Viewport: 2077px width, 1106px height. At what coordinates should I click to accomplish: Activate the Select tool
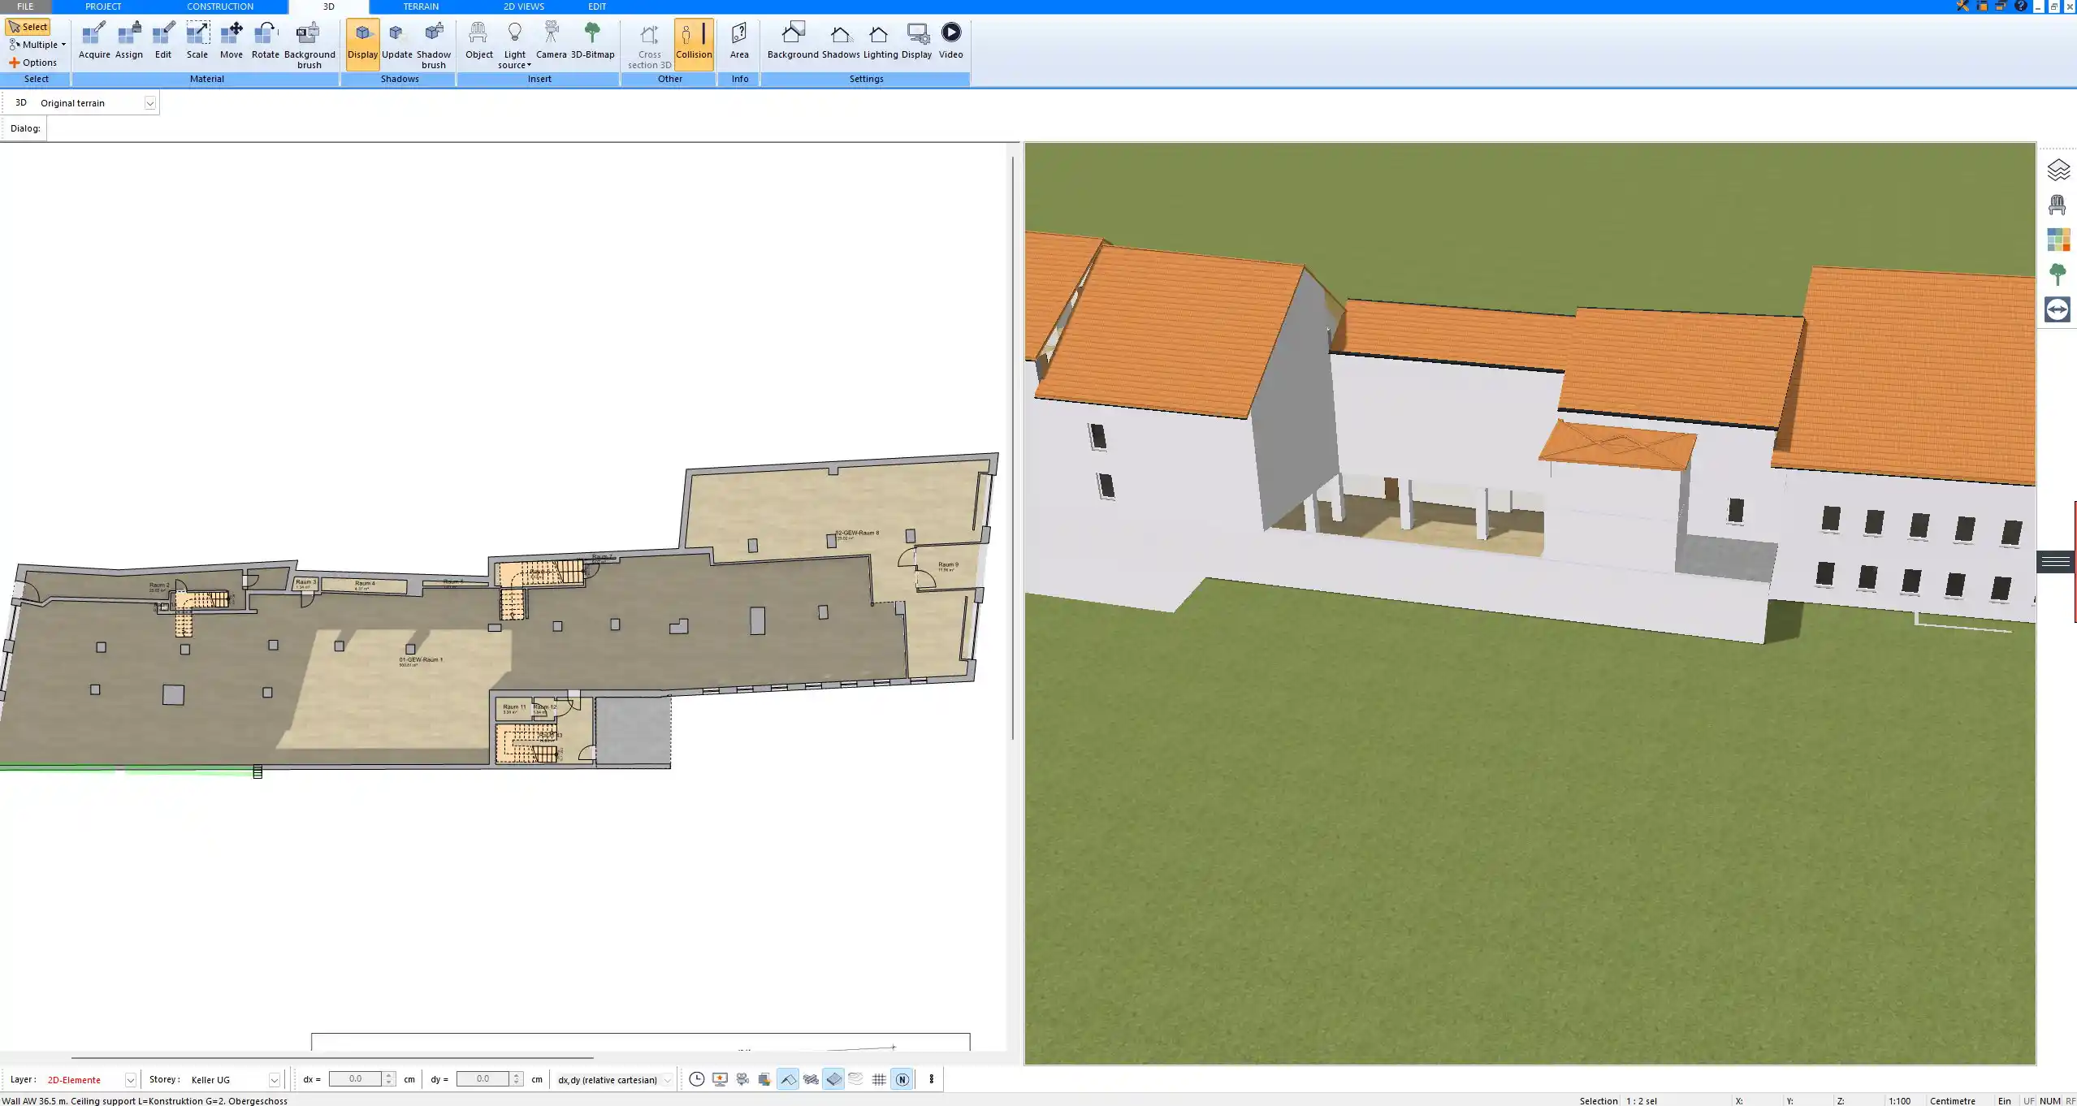click(x=28, y=27)
